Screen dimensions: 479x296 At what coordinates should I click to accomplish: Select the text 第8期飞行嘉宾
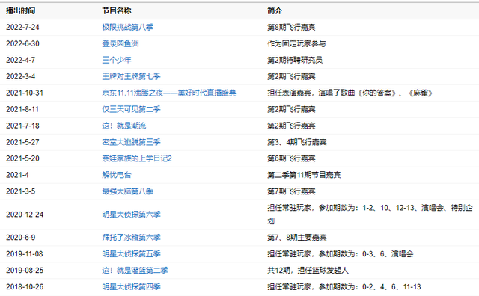click(291, 28)
